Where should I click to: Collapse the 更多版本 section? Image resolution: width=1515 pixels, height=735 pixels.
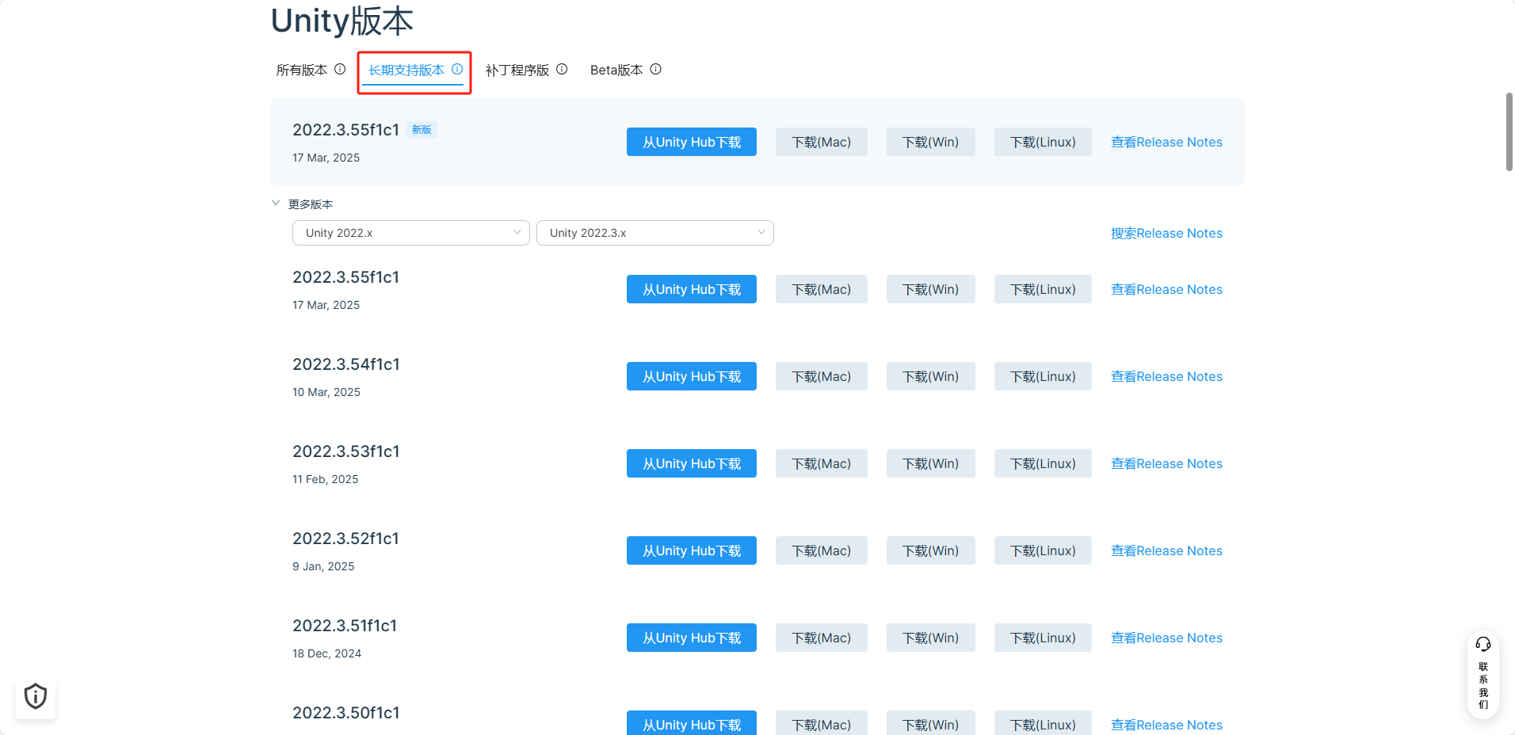coord(276,203)
